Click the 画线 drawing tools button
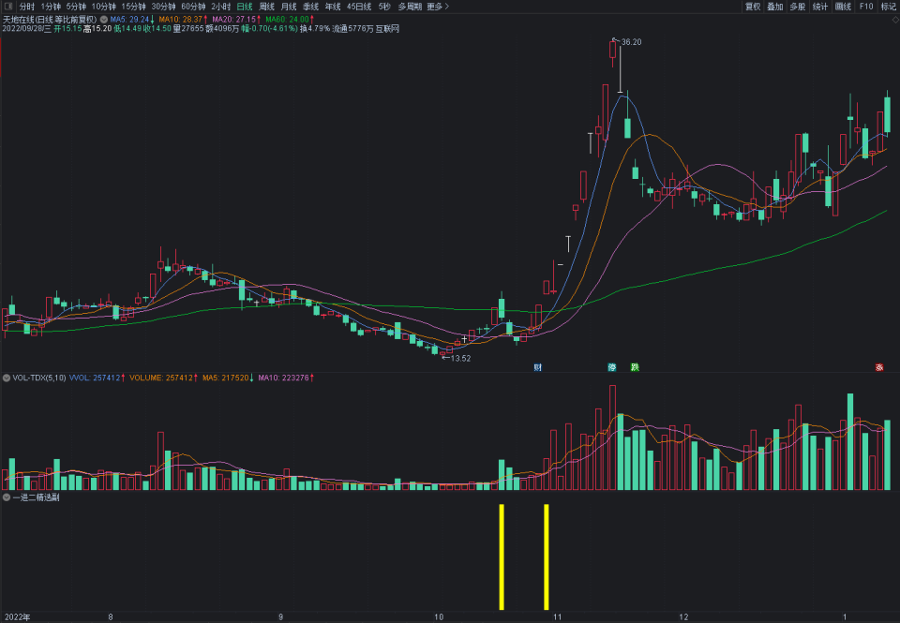This screenshot has height=623, width=900. 843,7
